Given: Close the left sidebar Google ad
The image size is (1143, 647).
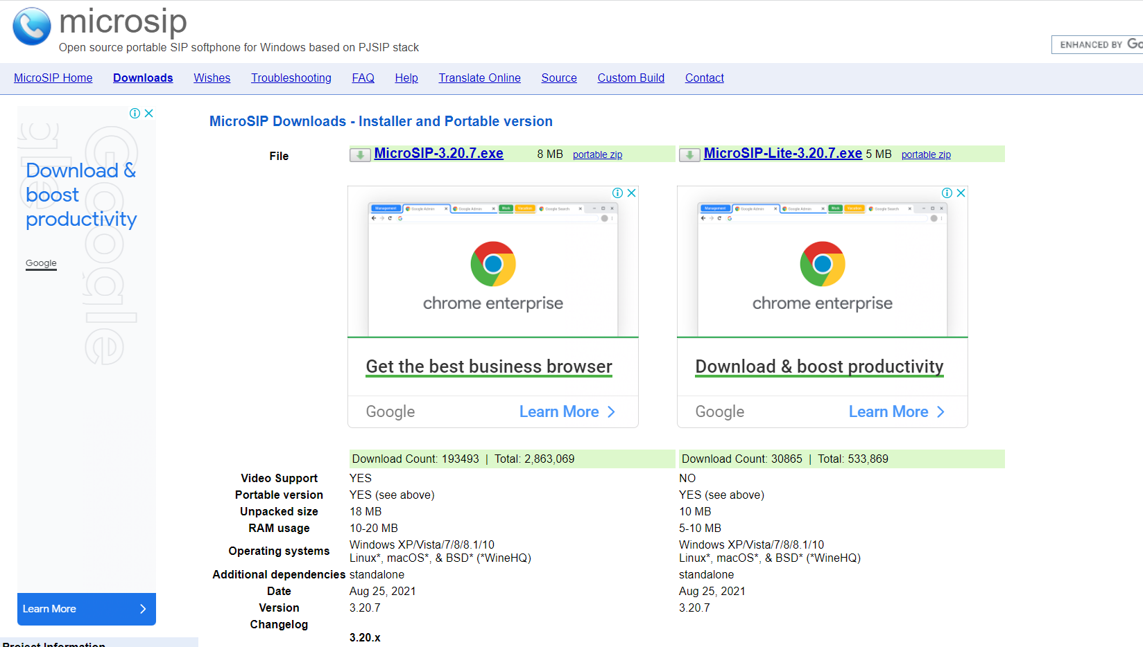Looking at the screenshot, I should coord(148,113).
